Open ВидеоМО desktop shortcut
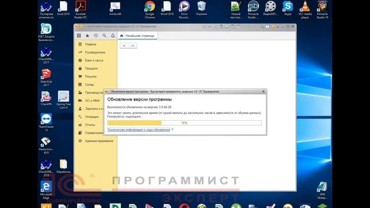The width and height of the screenshot is (370, 208). pos(271,8)
